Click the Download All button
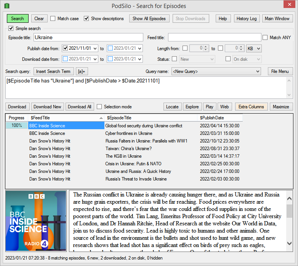This screenshot has width=298, height=266. [x=80, y=107]
